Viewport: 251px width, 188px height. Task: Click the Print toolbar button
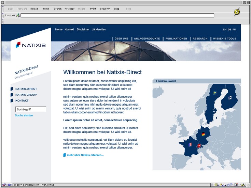[93, 9]
